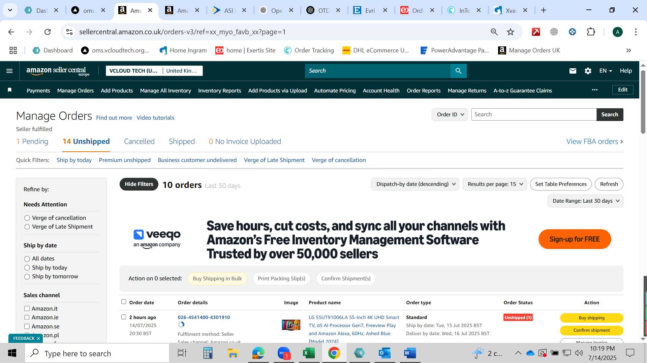Open order link 026-4541400-4301910
This screenshot has width=647, height=363.
(x=204, y=317)
